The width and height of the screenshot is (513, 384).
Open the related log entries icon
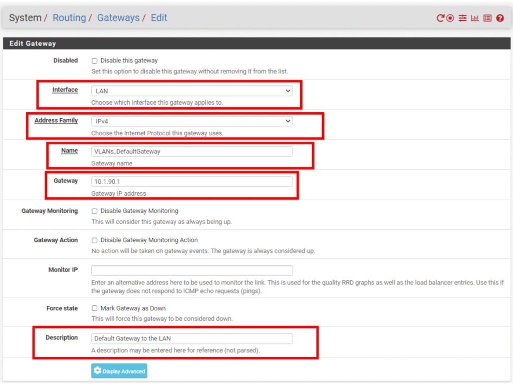[487, 18]
